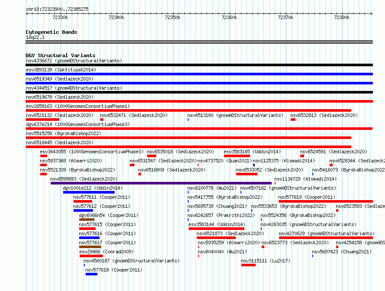This screenshot has width=385, height=291.
Task: Select the nsv4513180 gnomAD variant label
Action: 235,115
